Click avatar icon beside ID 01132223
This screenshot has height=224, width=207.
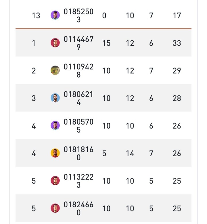tap(55, 181)
